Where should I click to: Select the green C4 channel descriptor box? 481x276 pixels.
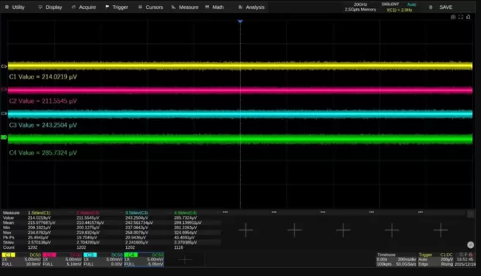[x=144, y=259]
